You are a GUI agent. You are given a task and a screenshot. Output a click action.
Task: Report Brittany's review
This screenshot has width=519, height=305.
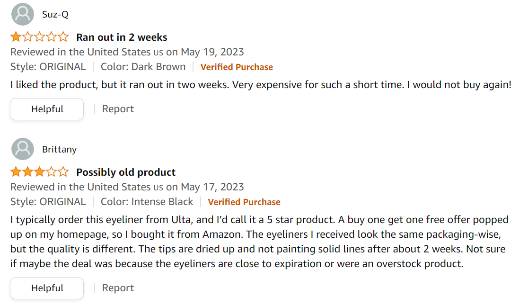[x=118, y=288]
